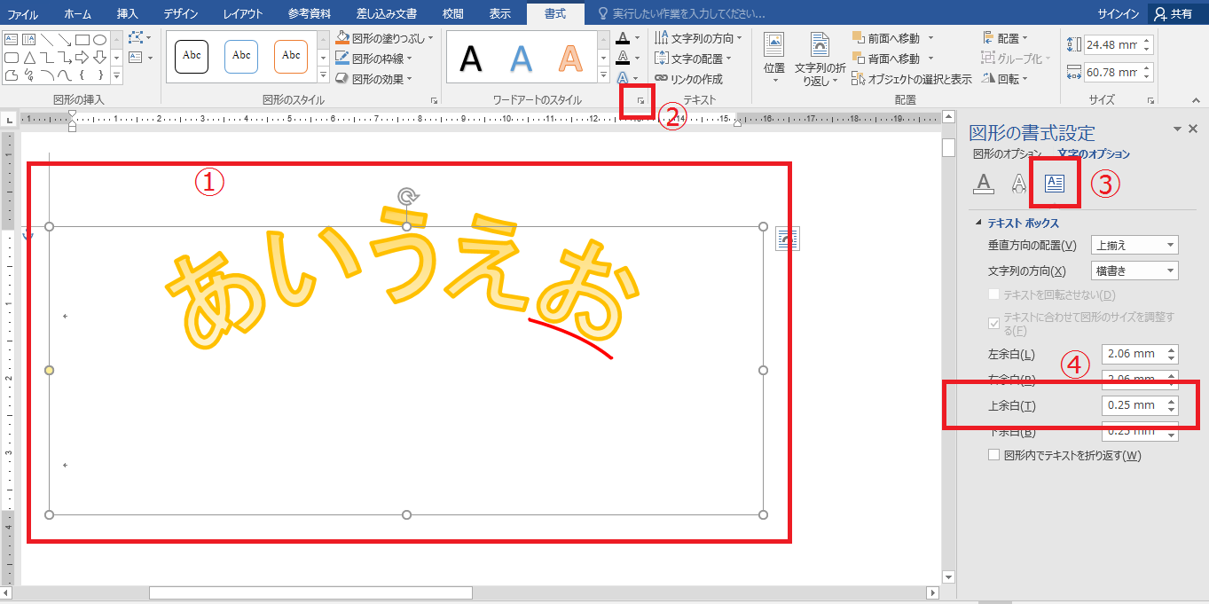
Task: Switch to the レイアウト tab
Action: (243, 14)
